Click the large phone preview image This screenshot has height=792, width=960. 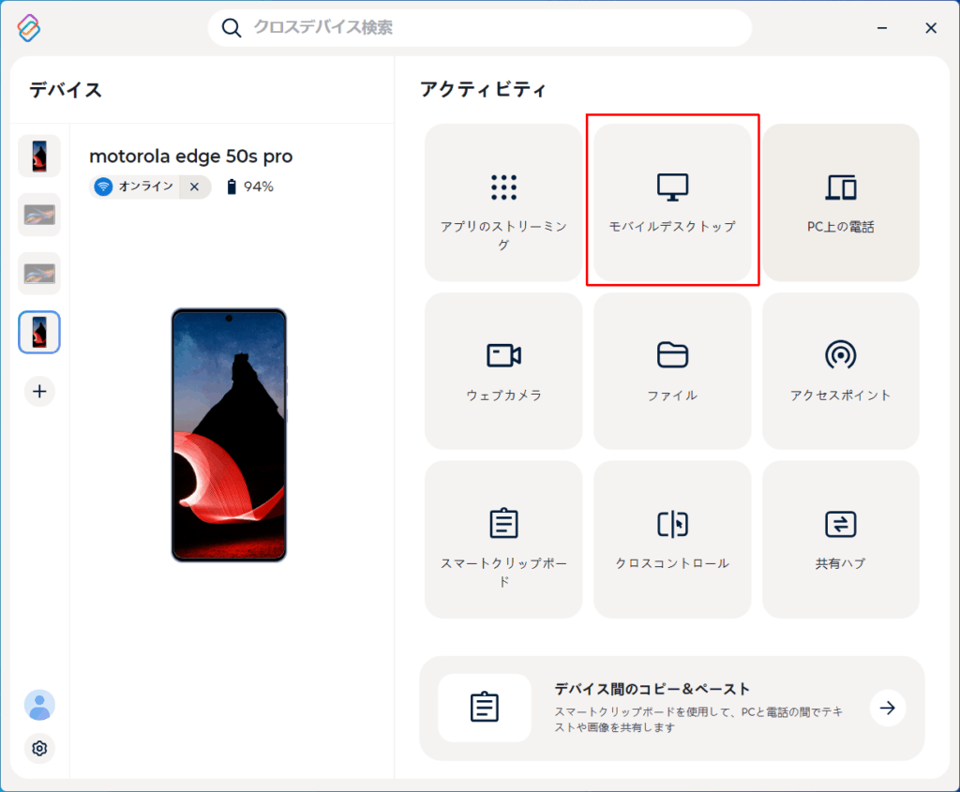click(229, 435)
